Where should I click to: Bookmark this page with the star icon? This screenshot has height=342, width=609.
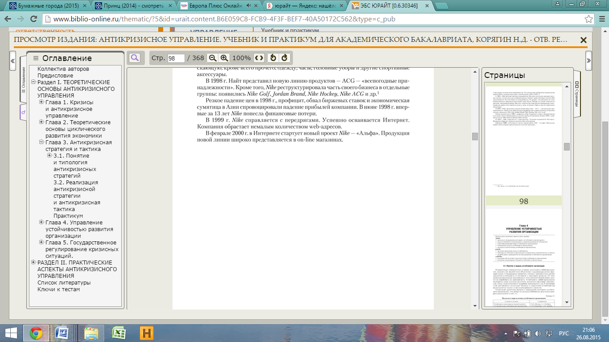pyautogui.click(x=588, y=19)
